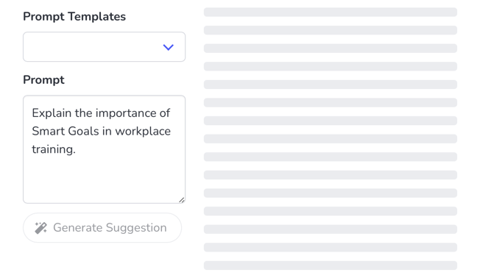Click the blue chevron arrow
The width and height of the screenshot is (480, 278).
(168, 47)
